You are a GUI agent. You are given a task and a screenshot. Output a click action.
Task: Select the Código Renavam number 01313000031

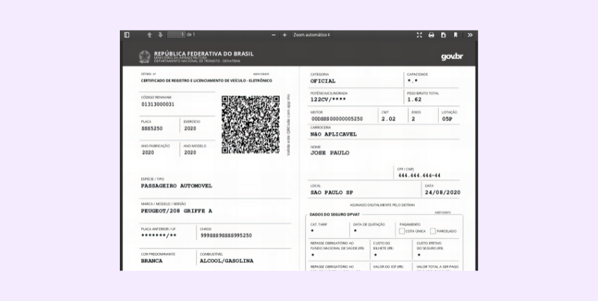pyautogui.click(x=158, y=104)
